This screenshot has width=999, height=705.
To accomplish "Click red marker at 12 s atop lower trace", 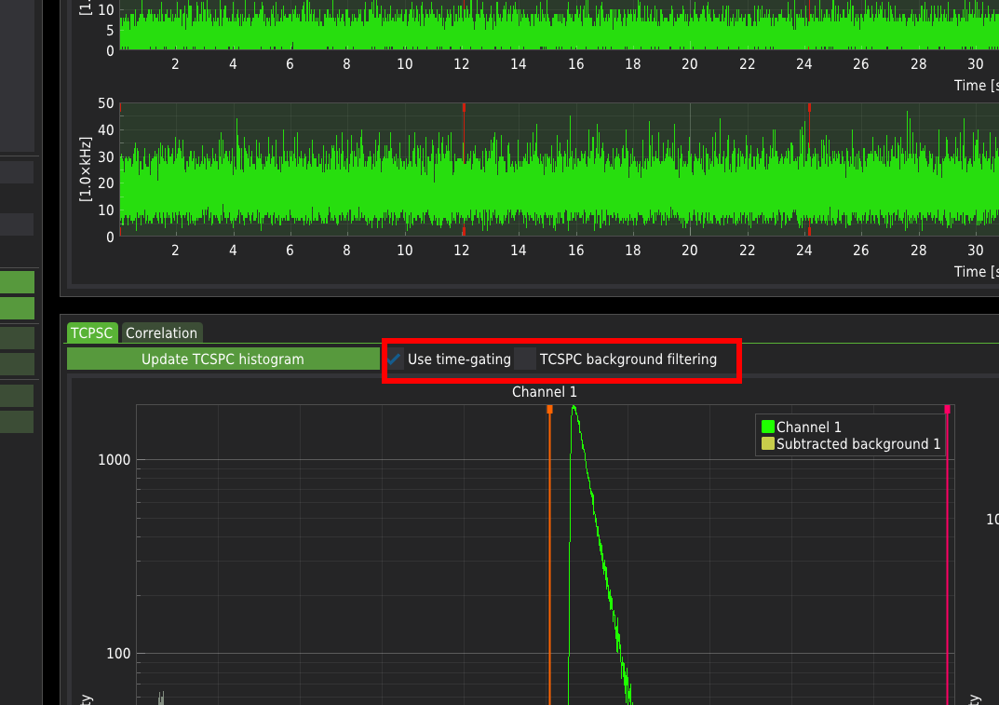I will (x=463, y=108).
